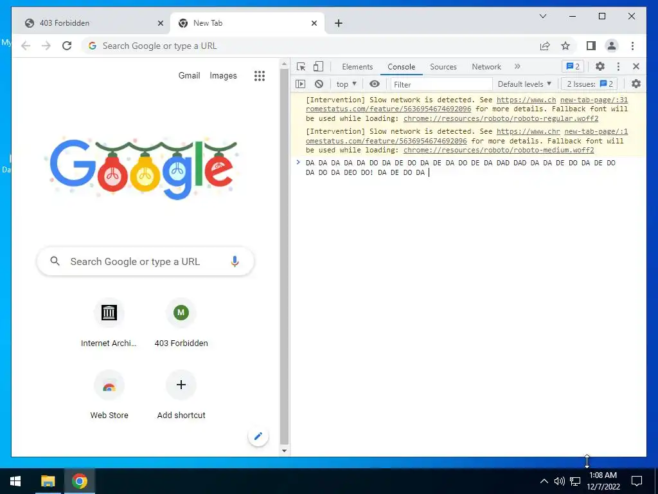The height and width of the screenshot is (494, 658).
Task: Expand more DevTools tabs chevron
Action: [x=517, y=66]
